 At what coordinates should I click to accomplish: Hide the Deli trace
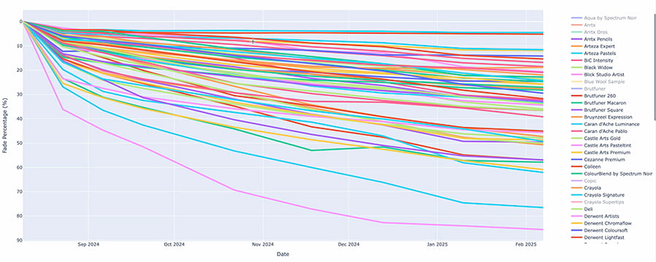[x=581, y=209]
